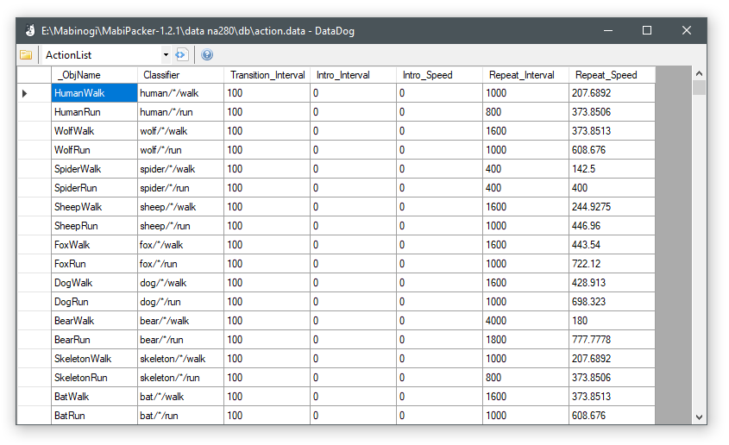The image size is (729, 445).
Task: Minimize the DataDog window
Action: point(608,31)
